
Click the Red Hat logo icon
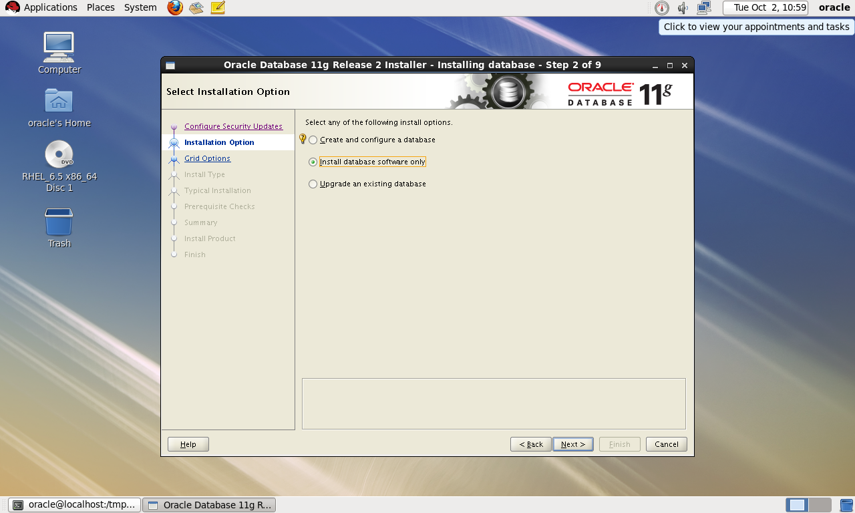pos(13,8)
